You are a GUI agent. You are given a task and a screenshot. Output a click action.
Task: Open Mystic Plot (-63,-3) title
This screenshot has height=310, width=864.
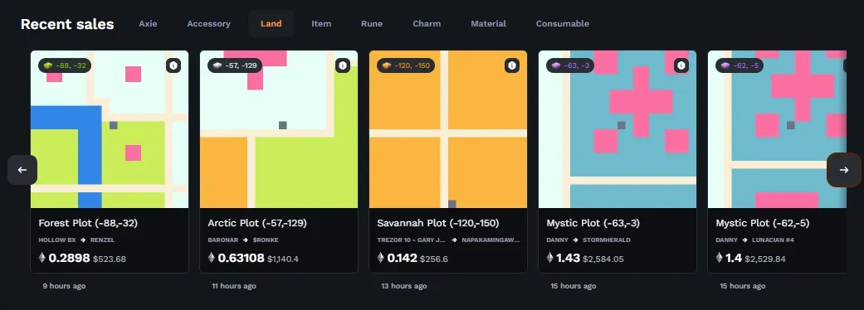click(x=593, y=224)
